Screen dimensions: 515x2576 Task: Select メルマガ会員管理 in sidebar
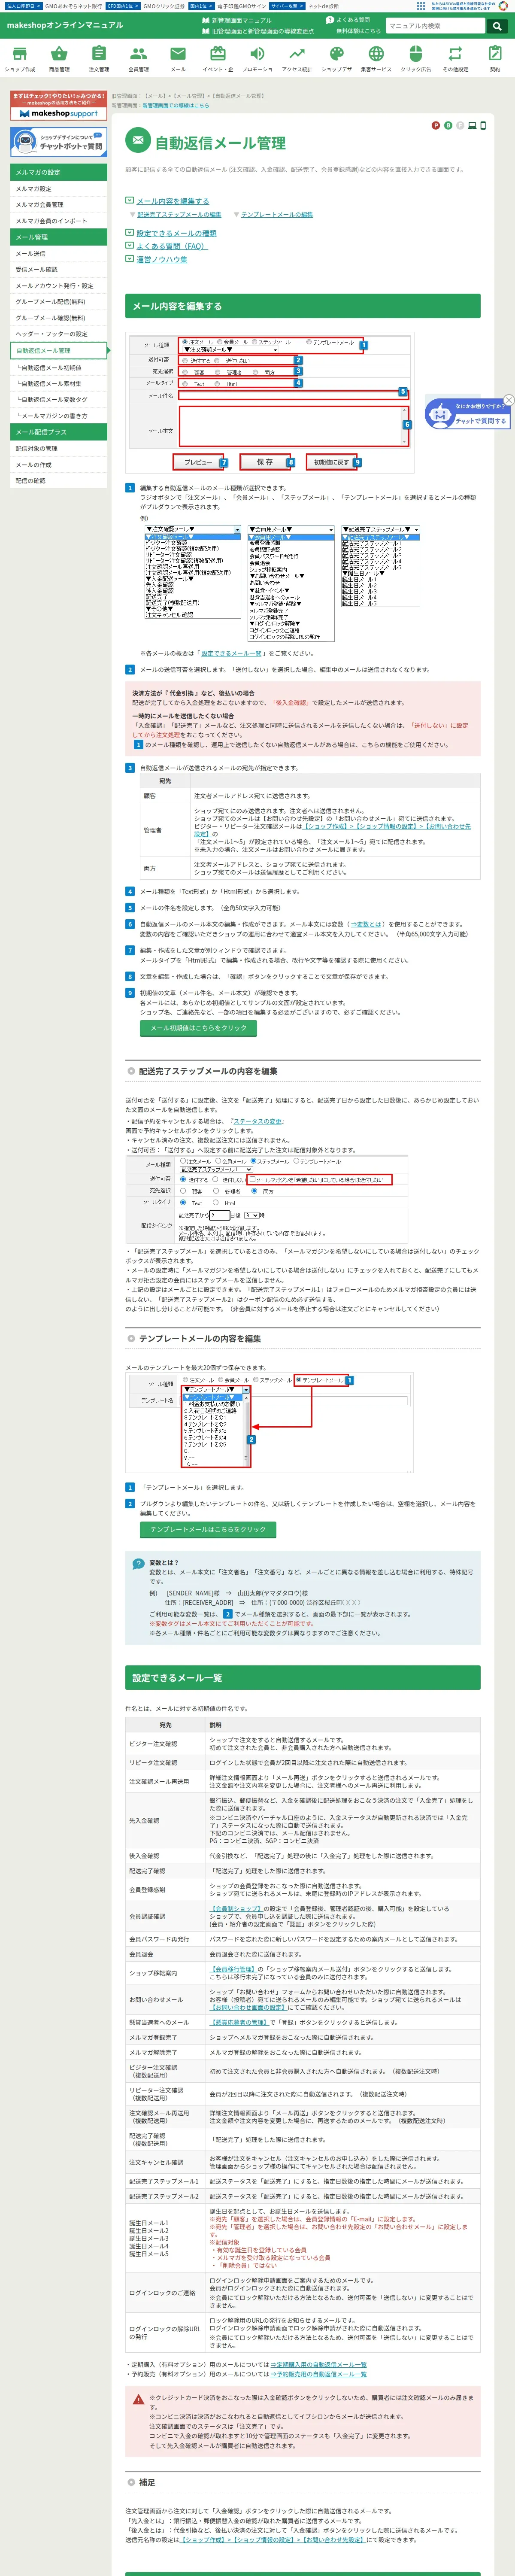coord(59,205)
